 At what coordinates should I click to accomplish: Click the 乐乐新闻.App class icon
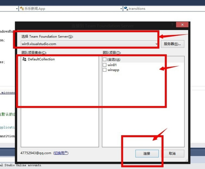pyautogui.click(x=22, y=9)
